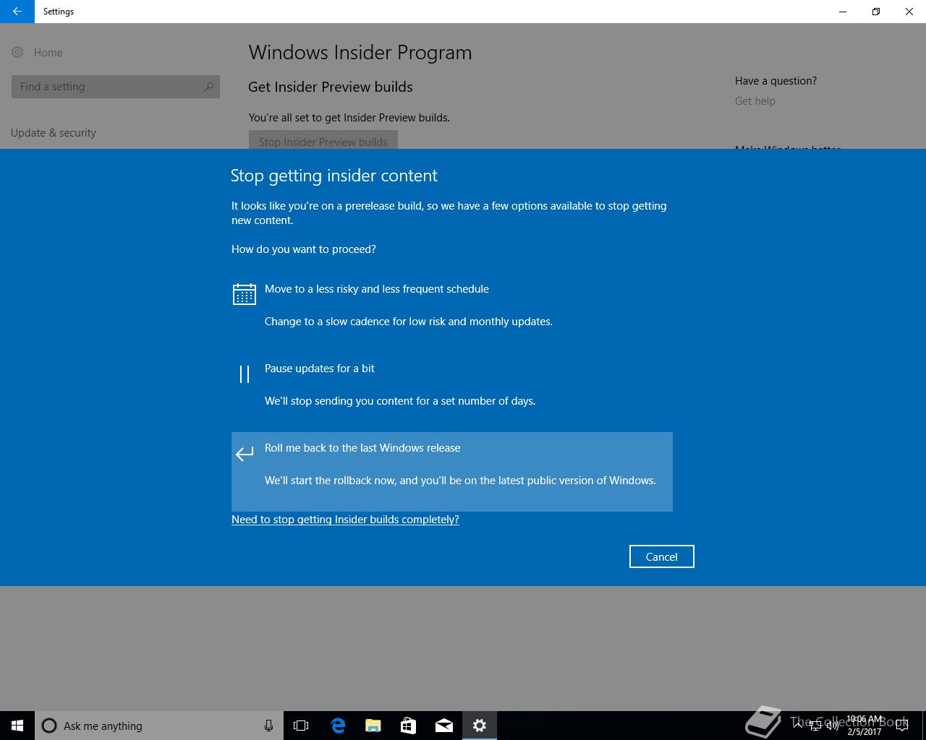Click the search magnifier icon
The width and height of the screenshot is (926, 740).
click(x=209, y=87)
